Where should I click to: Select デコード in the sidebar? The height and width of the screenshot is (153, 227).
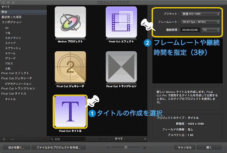10,58
